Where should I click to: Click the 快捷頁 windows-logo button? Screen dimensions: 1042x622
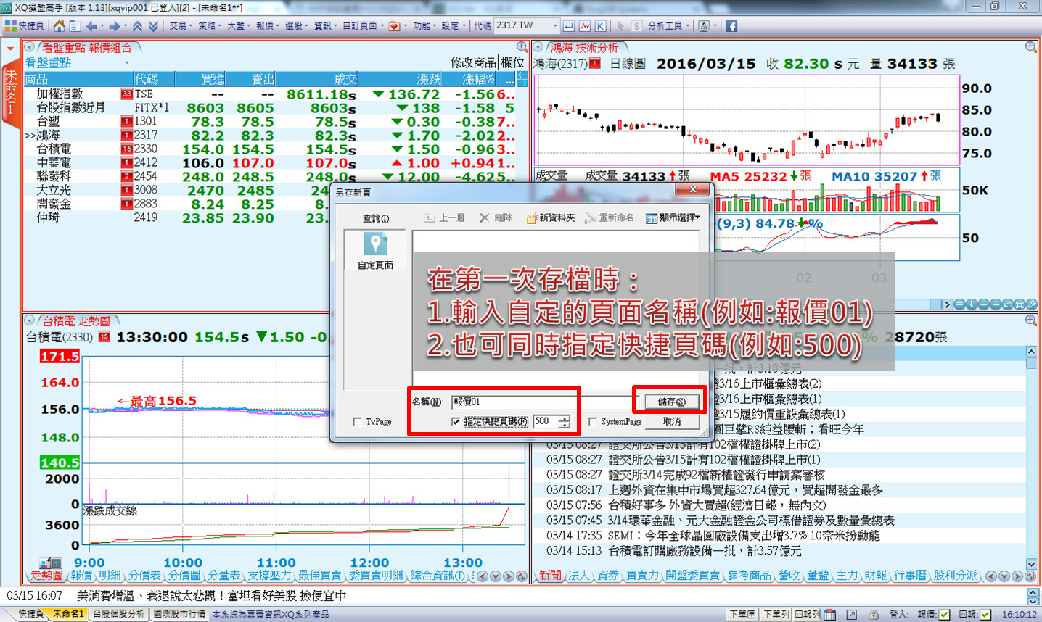click(25, 26)
